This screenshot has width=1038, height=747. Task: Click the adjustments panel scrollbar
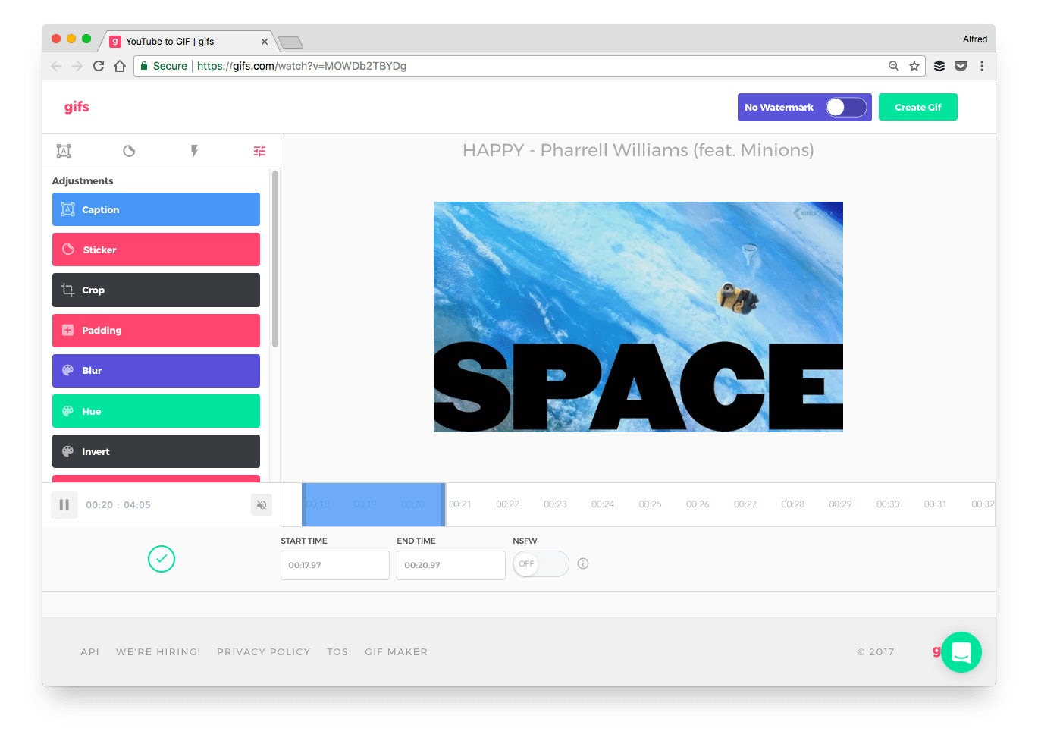pyautogui.click(x=275, y=259)
